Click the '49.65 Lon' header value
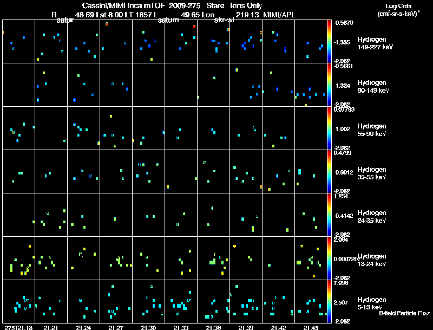 [198, 15]
